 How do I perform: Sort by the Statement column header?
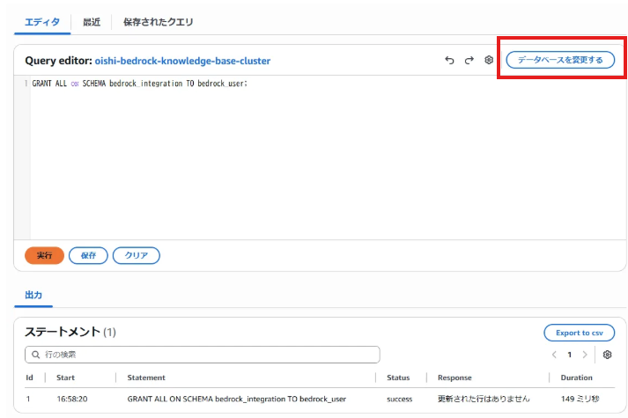coord(146,378)
